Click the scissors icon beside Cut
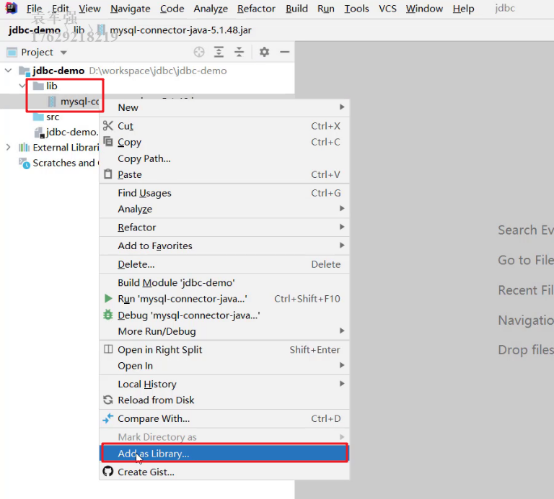554x499 pixels. [108, 126]
